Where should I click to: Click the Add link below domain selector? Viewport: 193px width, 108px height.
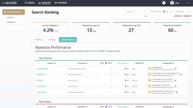(146, 16)
